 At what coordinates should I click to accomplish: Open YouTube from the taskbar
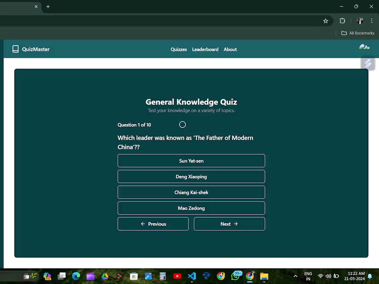[x=177, y=276]
